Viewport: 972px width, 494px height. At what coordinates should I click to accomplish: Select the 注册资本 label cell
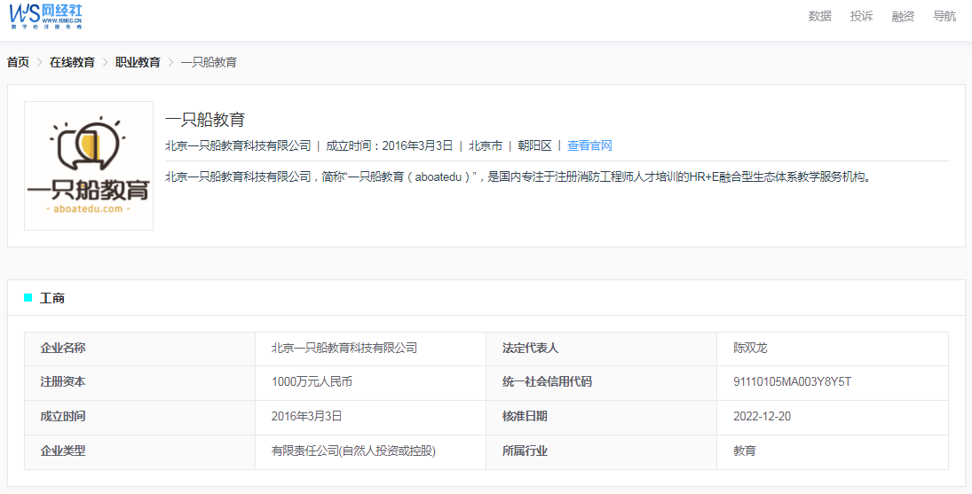(139, 382)
